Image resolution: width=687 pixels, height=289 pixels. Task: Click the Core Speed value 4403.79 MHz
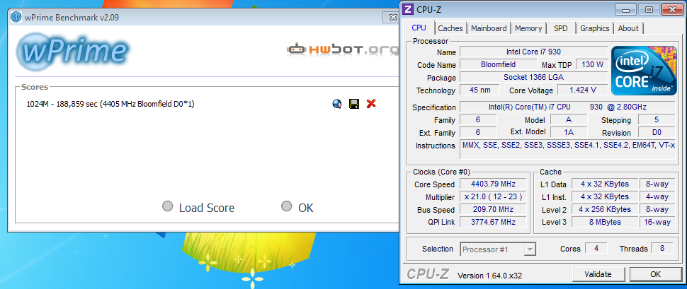coord(493,184)
